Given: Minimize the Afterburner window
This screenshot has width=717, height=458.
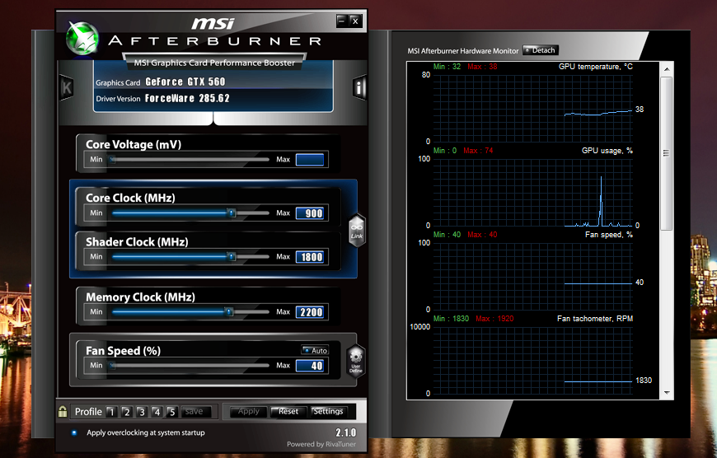Looking at the screenshot, I should point(341,21).
